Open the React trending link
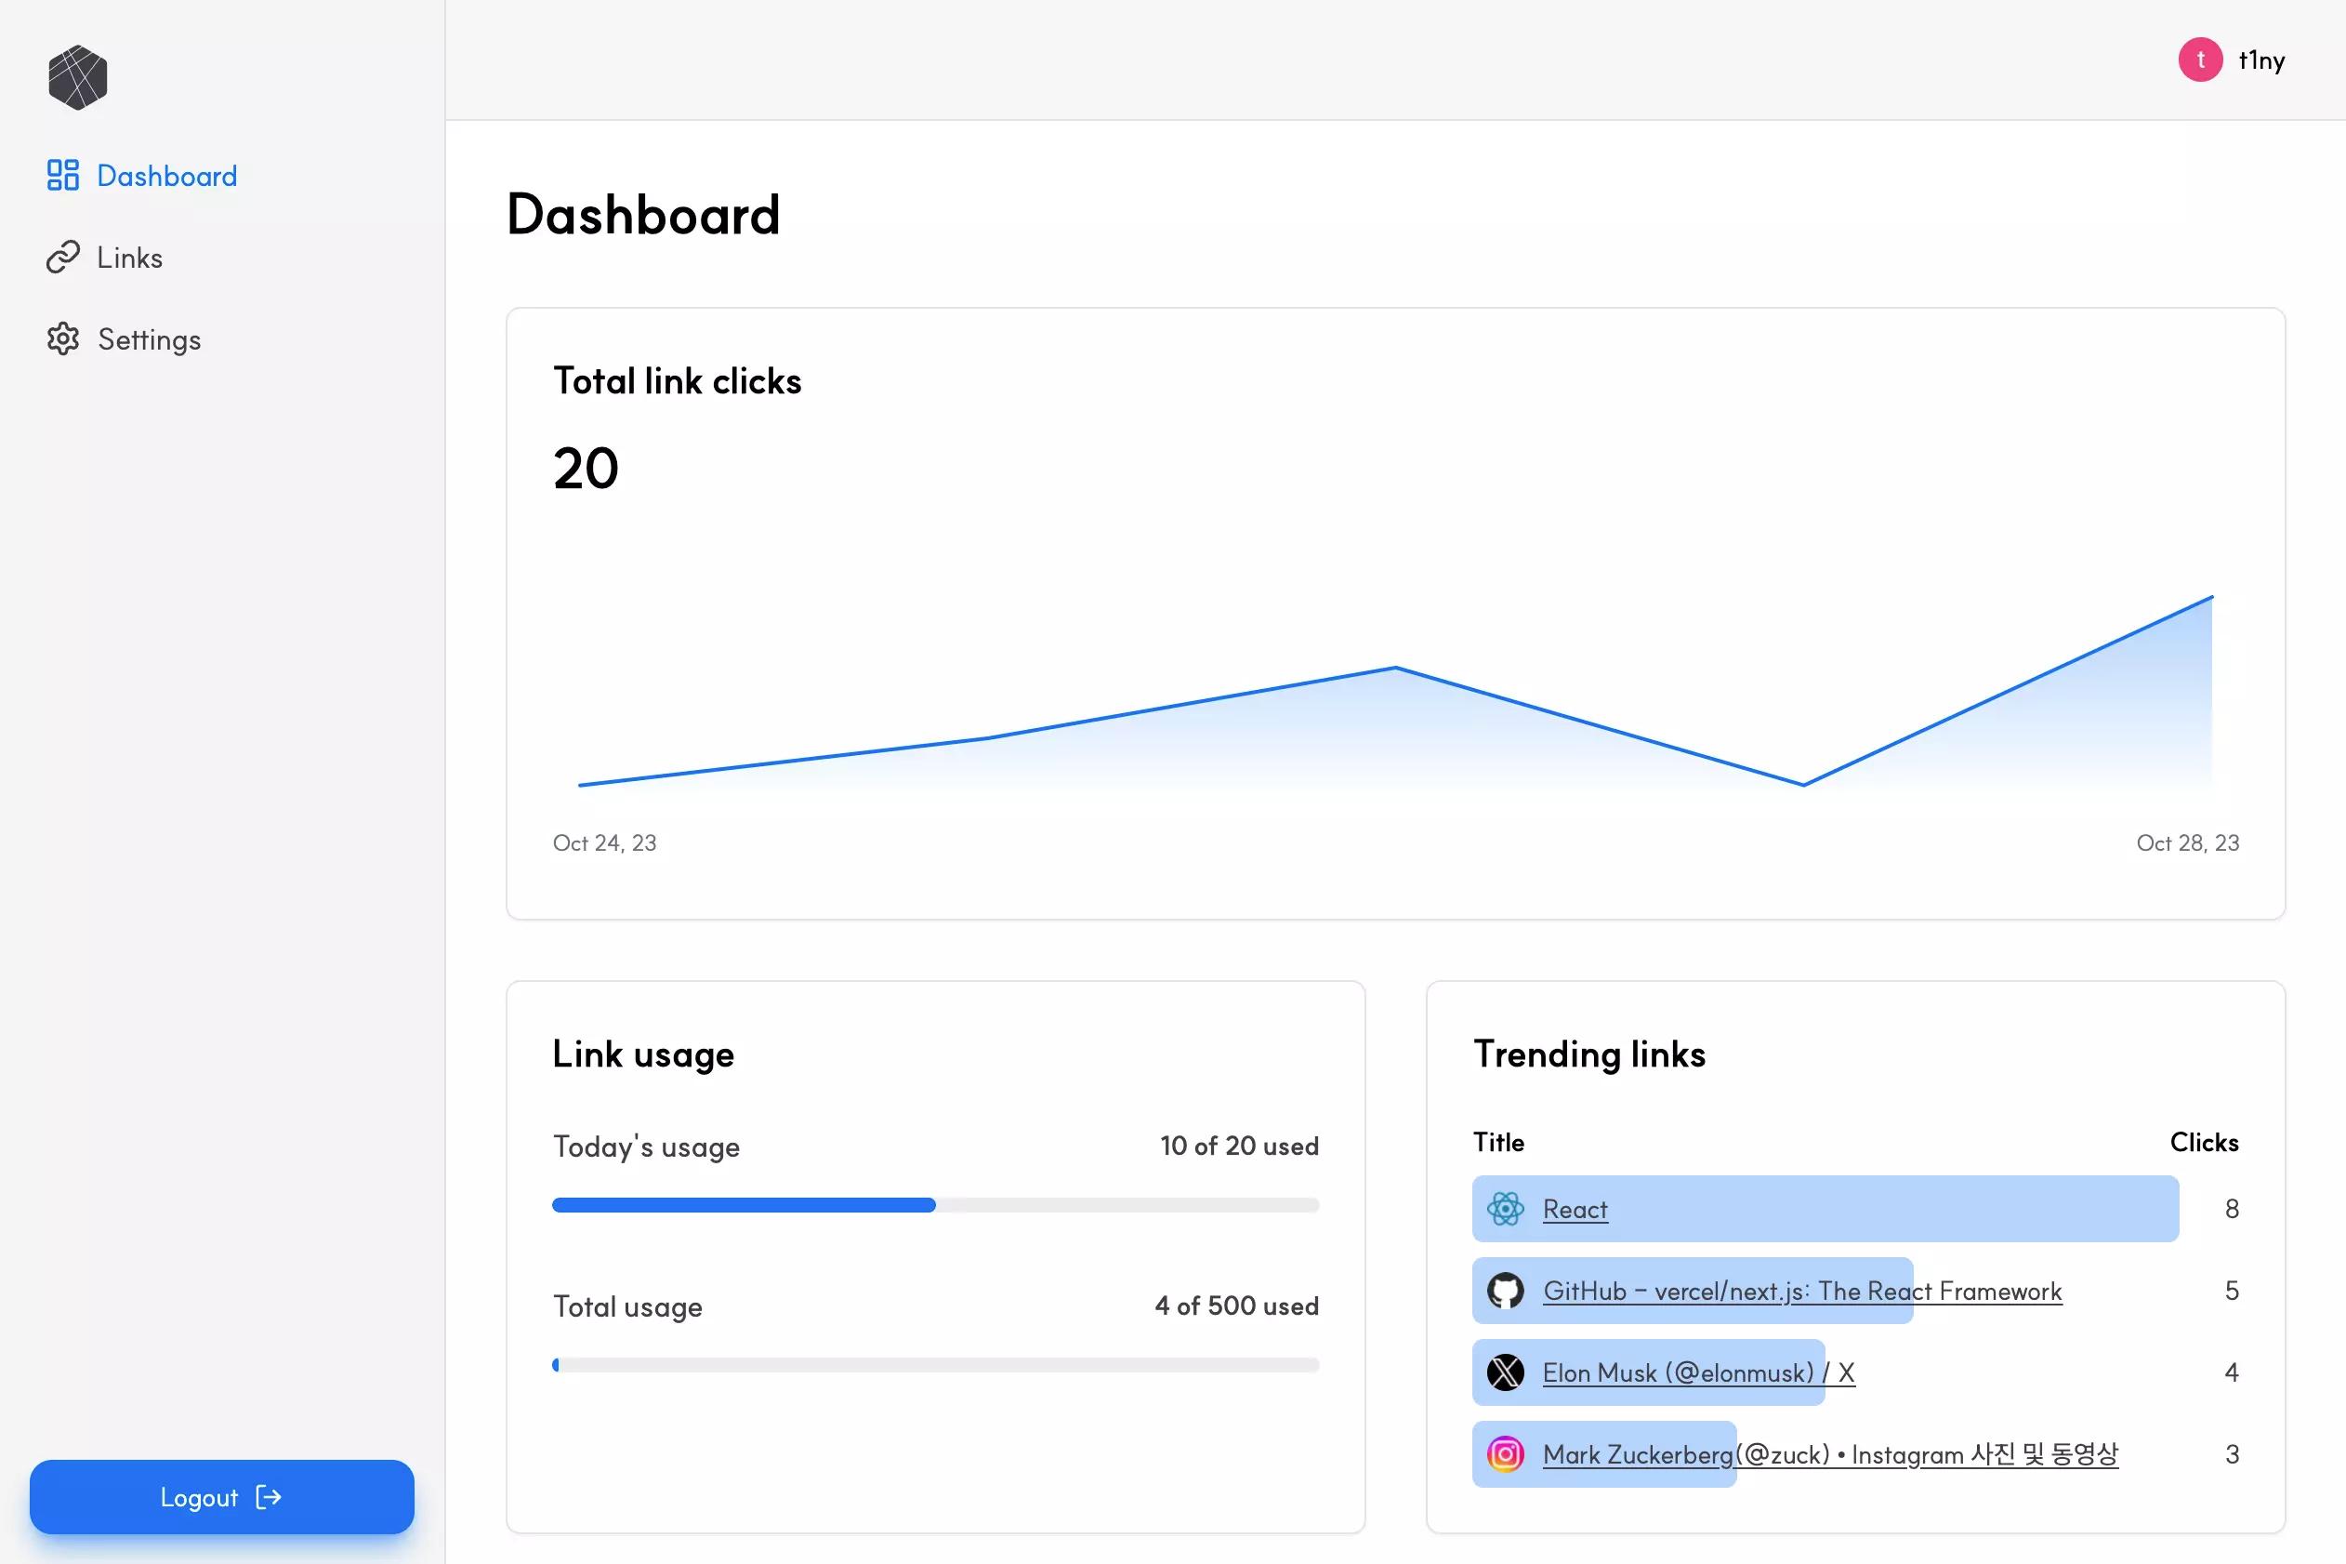This screenshot has height=1564, width=2346. point(1575,1209)
